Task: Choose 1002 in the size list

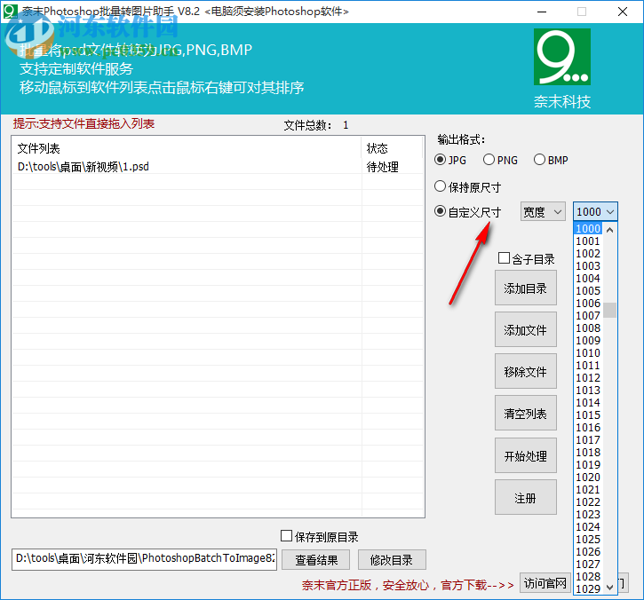Action: (588, 253)
